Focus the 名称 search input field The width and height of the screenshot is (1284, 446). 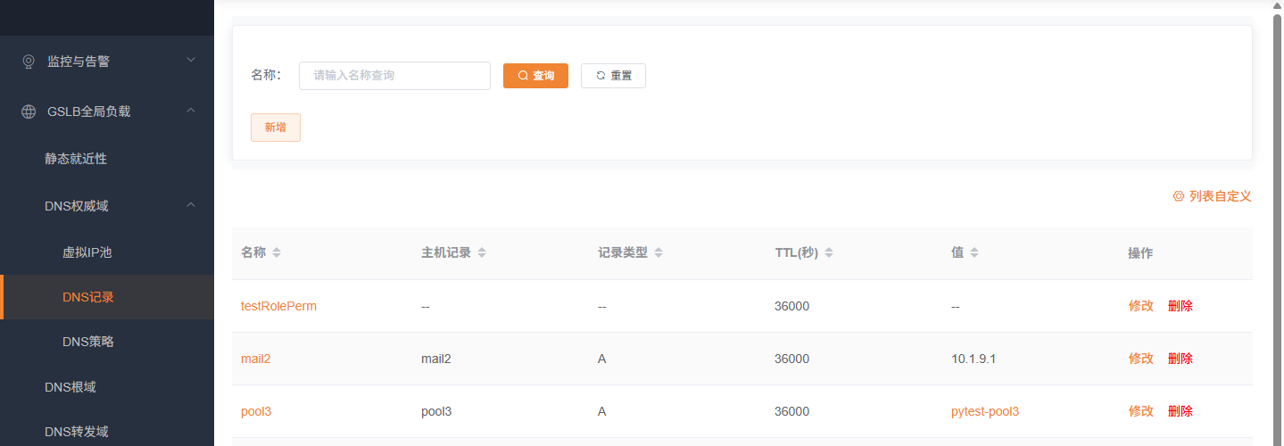tap(394, 76)
